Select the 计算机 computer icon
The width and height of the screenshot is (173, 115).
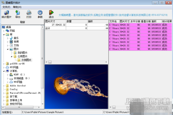pyautogui.click(x=7, y=71)
